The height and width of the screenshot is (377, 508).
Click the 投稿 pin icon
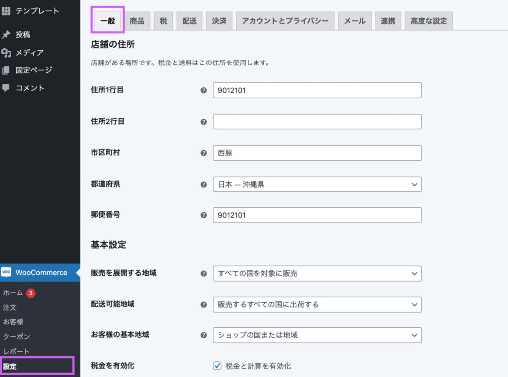point(6,35)
